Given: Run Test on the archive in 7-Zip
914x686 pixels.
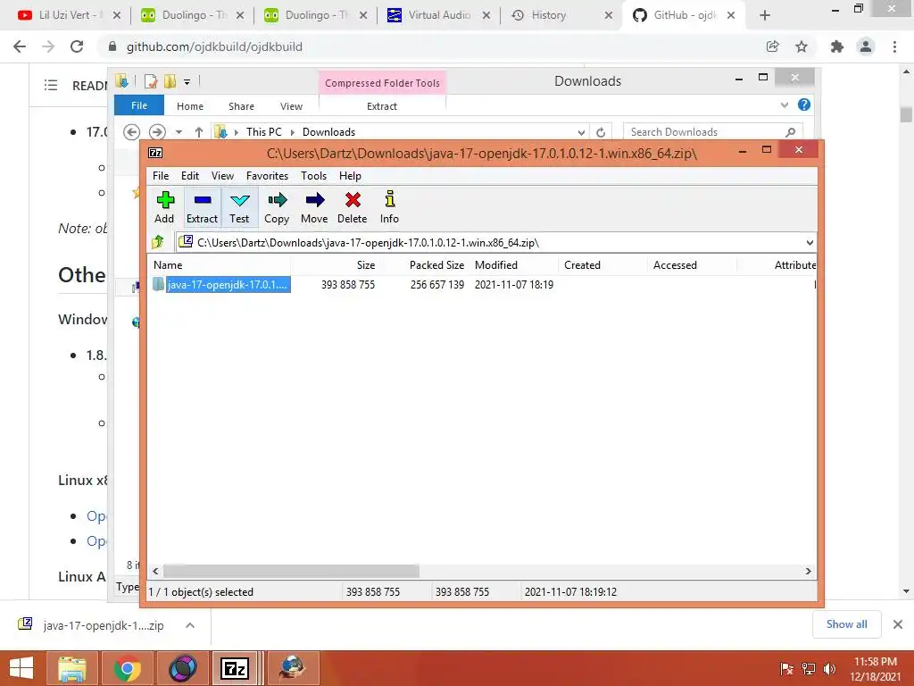Looking at the screenshot, I should 239,207.
